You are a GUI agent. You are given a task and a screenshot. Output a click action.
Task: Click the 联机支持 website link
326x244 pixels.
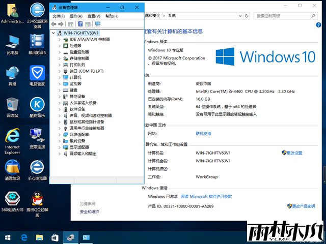click(x=203, y=133)
